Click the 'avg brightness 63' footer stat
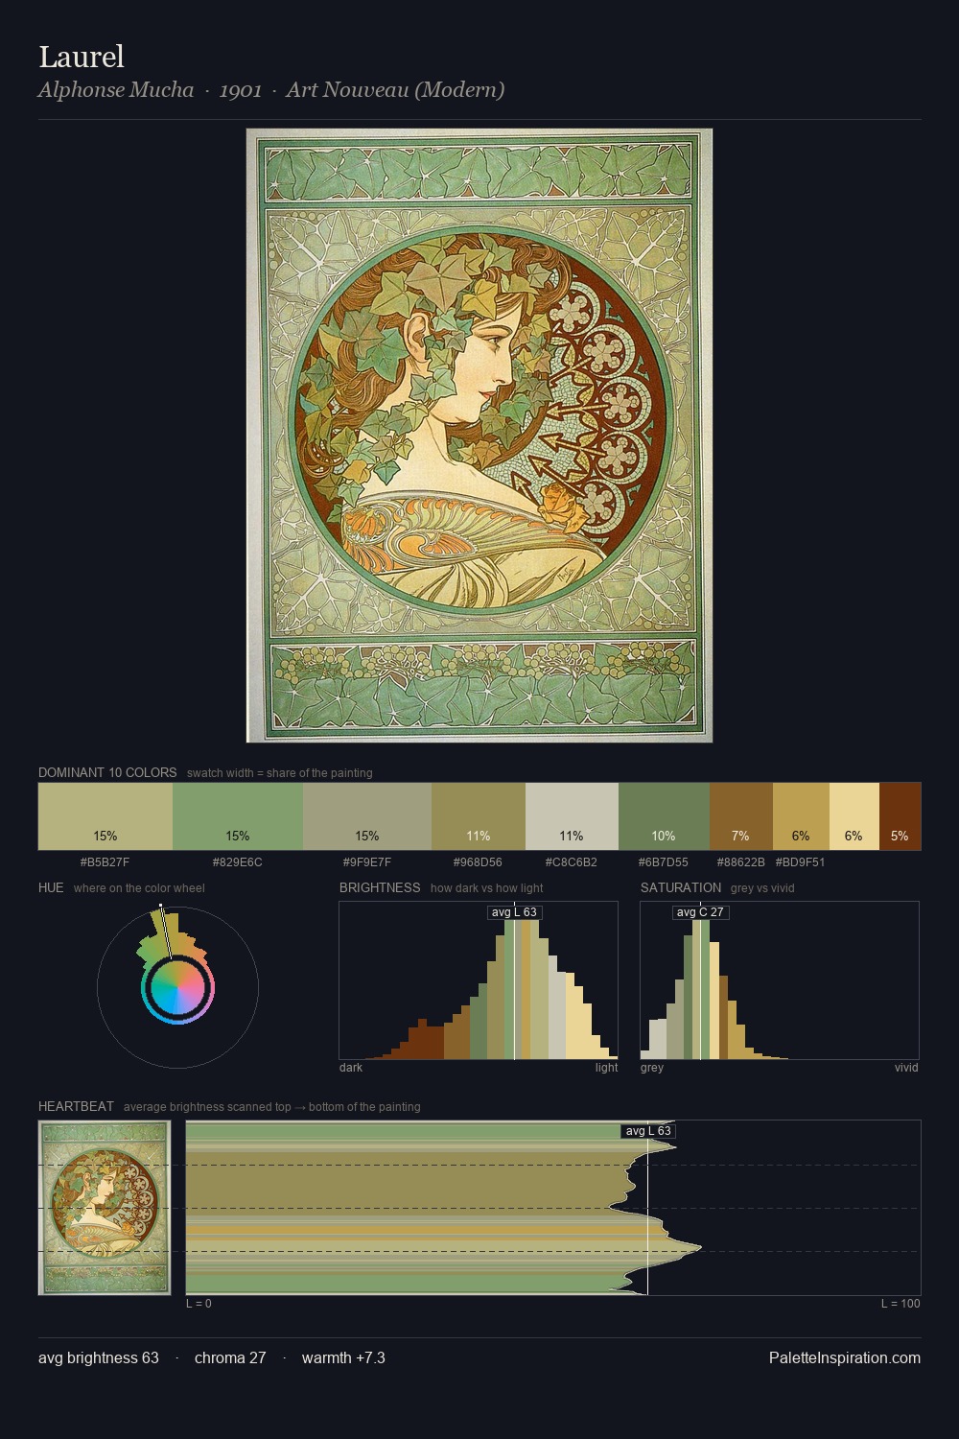The height and width of the screenshot is (1439, 959). pos(99,1357)
